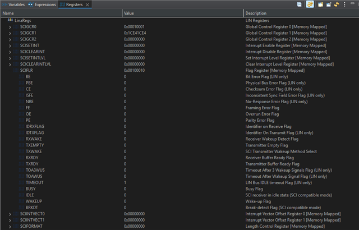
Task: Click description "Wake-up Flag"
Action: [258, 201]
